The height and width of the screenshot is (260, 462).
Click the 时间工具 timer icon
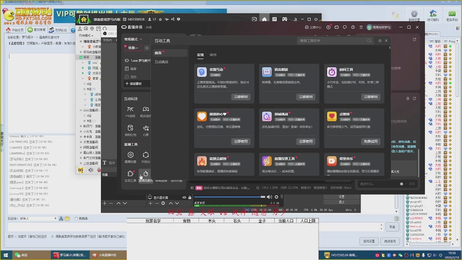[x=332, y=72]
